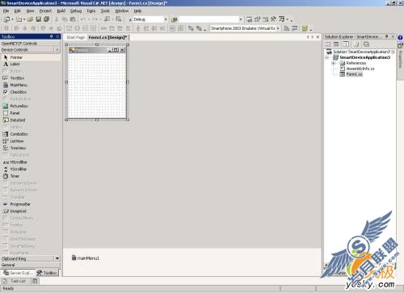The height and width of the screenshot is (293, 404).
Task: Toggle the Toolbox auto-hide pin
Action: click(x=52, y=36)
